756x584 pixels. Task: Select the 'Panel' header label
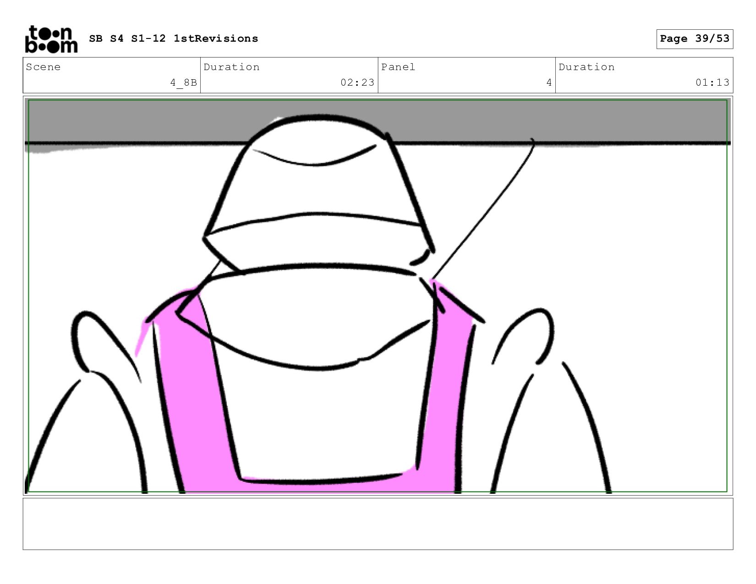pos(398,67)
